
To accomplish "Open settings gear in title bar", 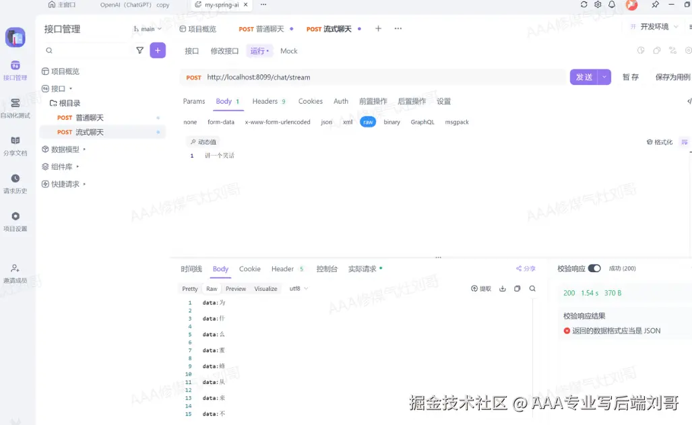I will click(598, 5).
